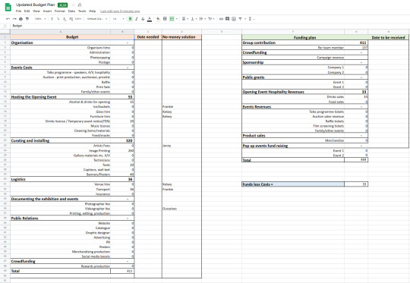The height and width of the screenshot is (283, 410).
Task: Apply strikethrough formatting
Action: pyautogui.click(x=143, y=19)
